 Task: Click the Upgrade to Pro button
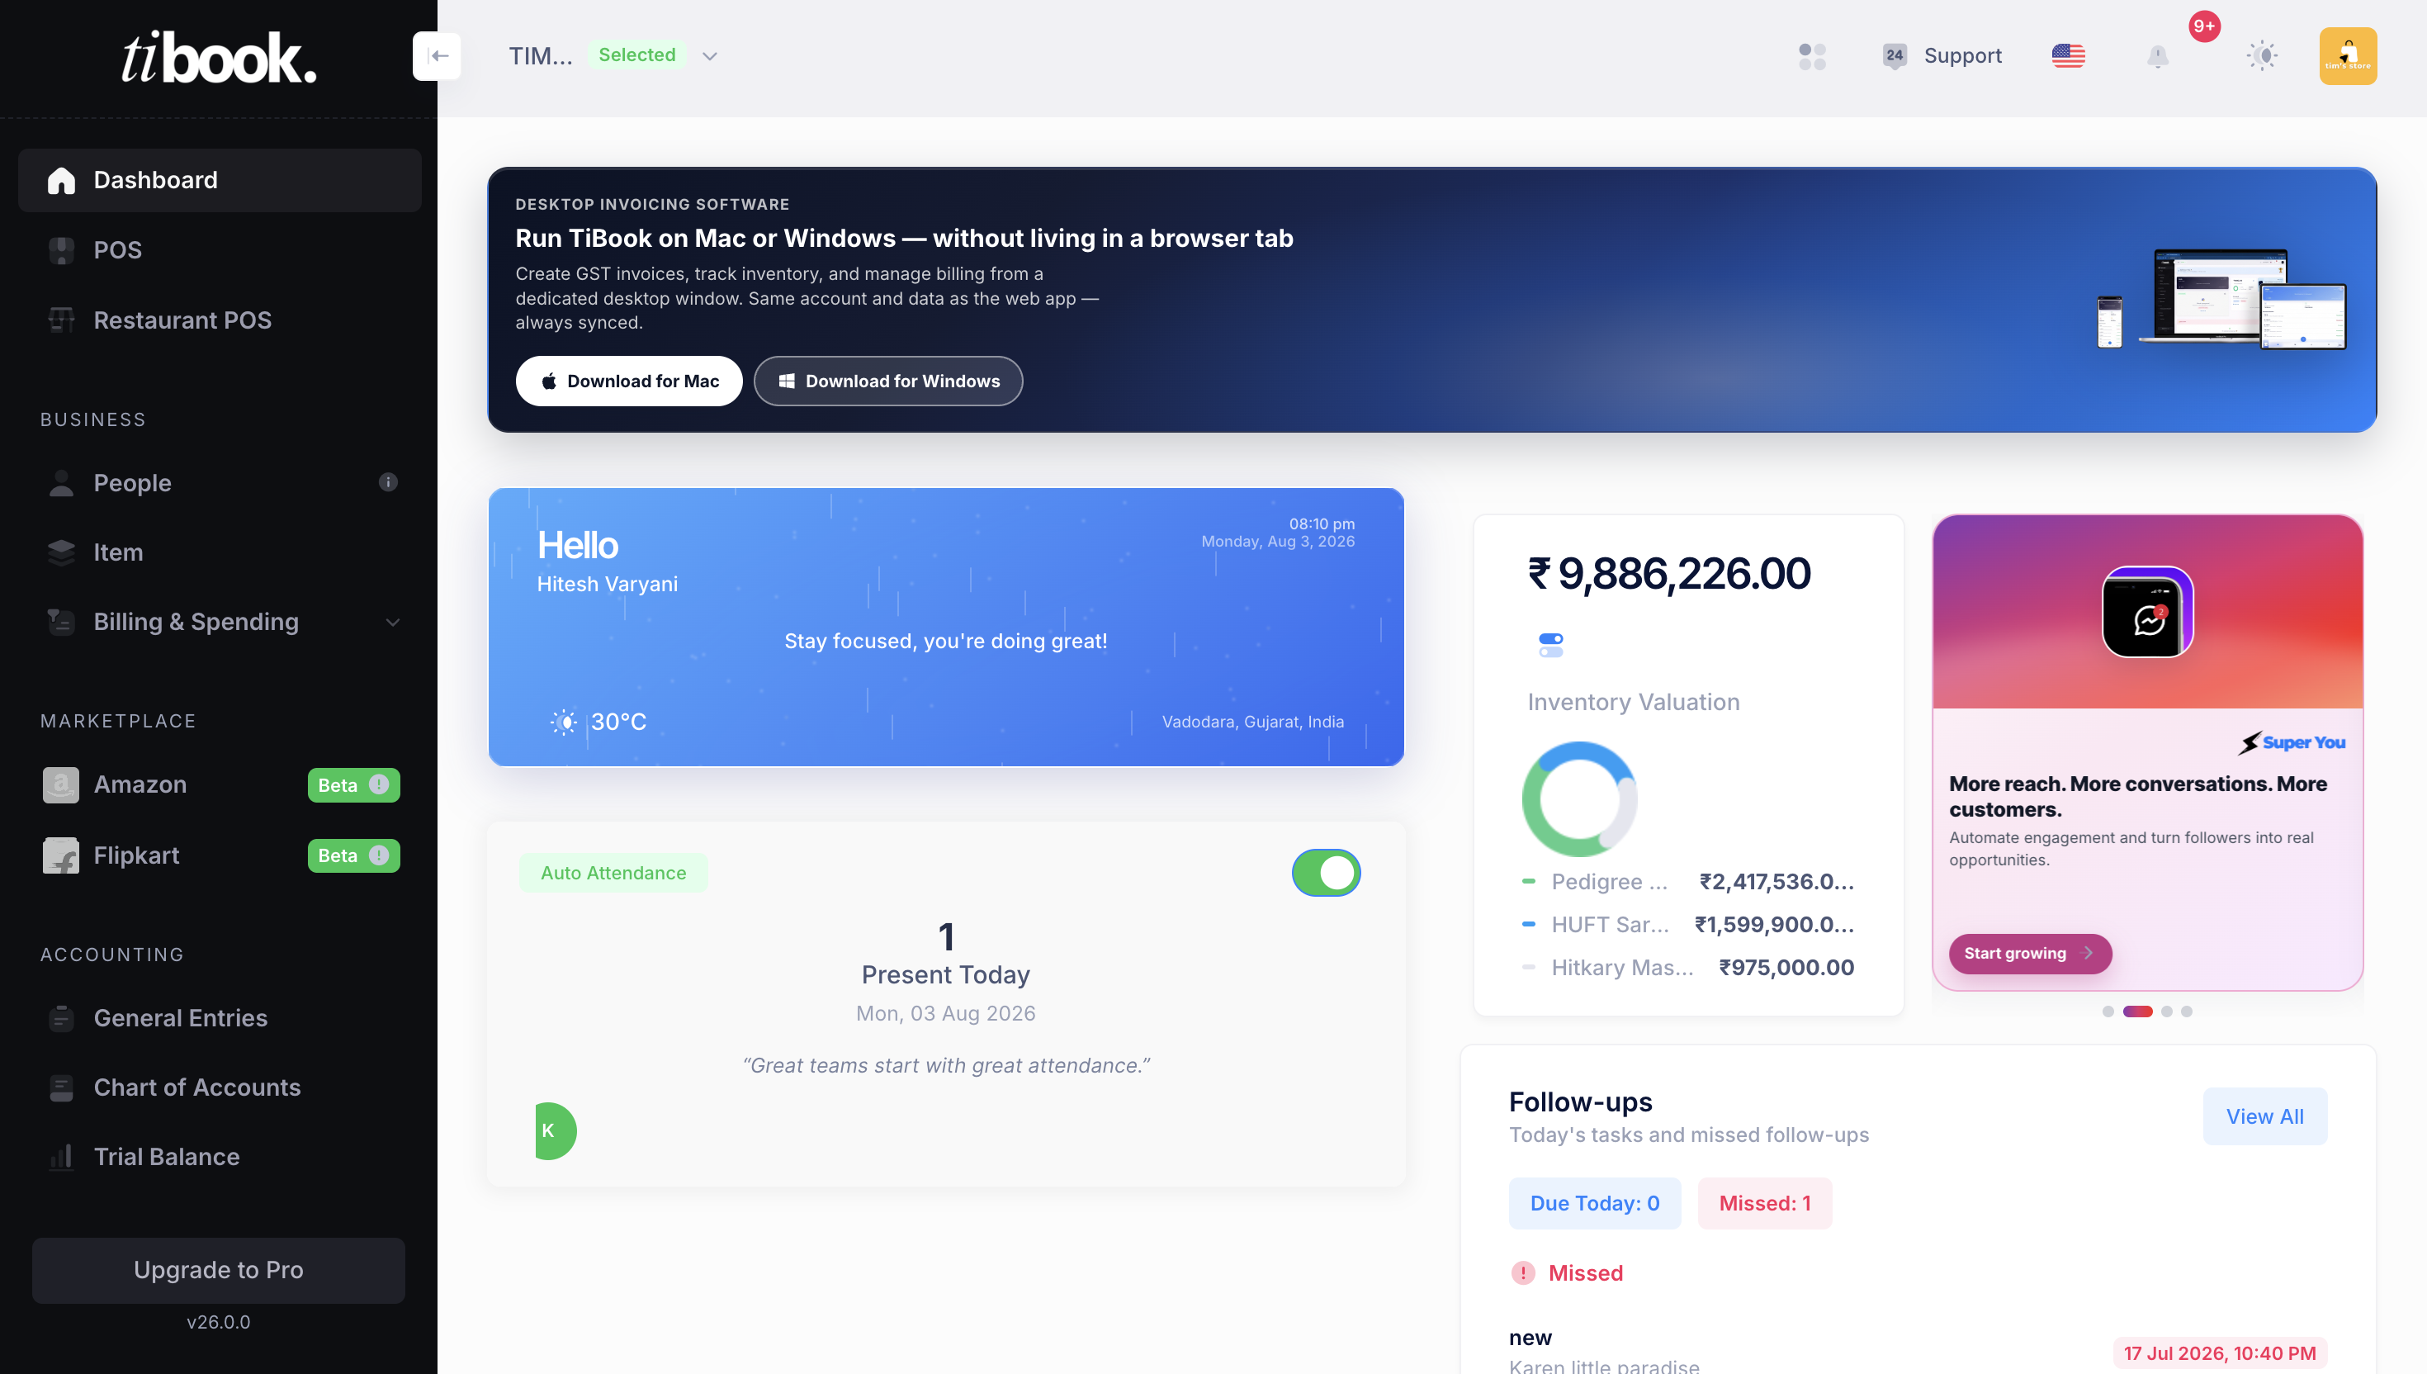pos(218,1270)
